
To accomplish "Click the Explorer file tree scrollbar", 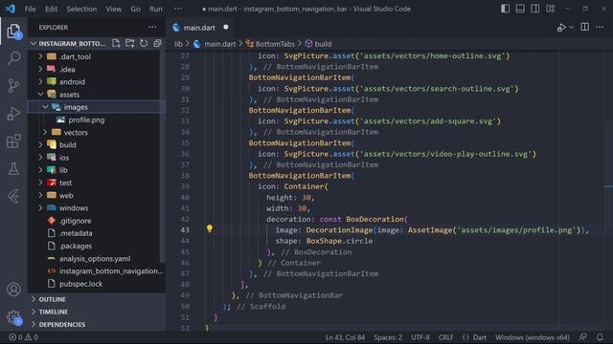I will [162, 156].
